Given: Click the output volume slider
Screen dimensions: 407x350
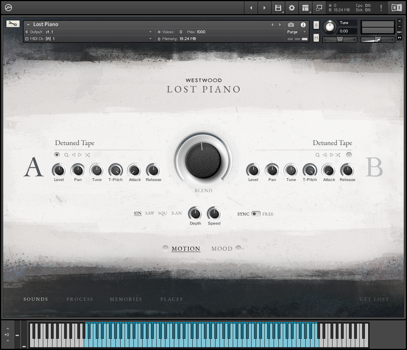Looking at the screenshot, I should click(378, 40).
